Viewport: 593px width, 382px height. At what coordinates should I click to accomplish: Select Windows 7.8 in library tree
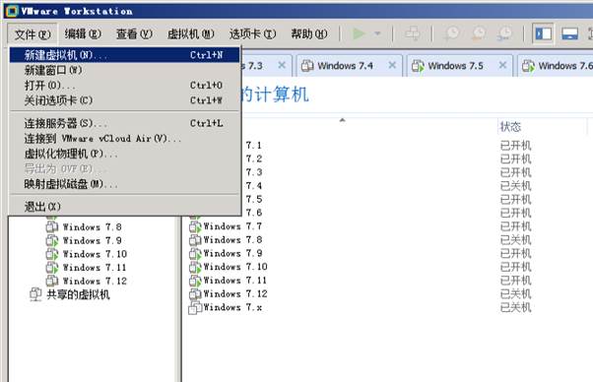tap(92, 227)
